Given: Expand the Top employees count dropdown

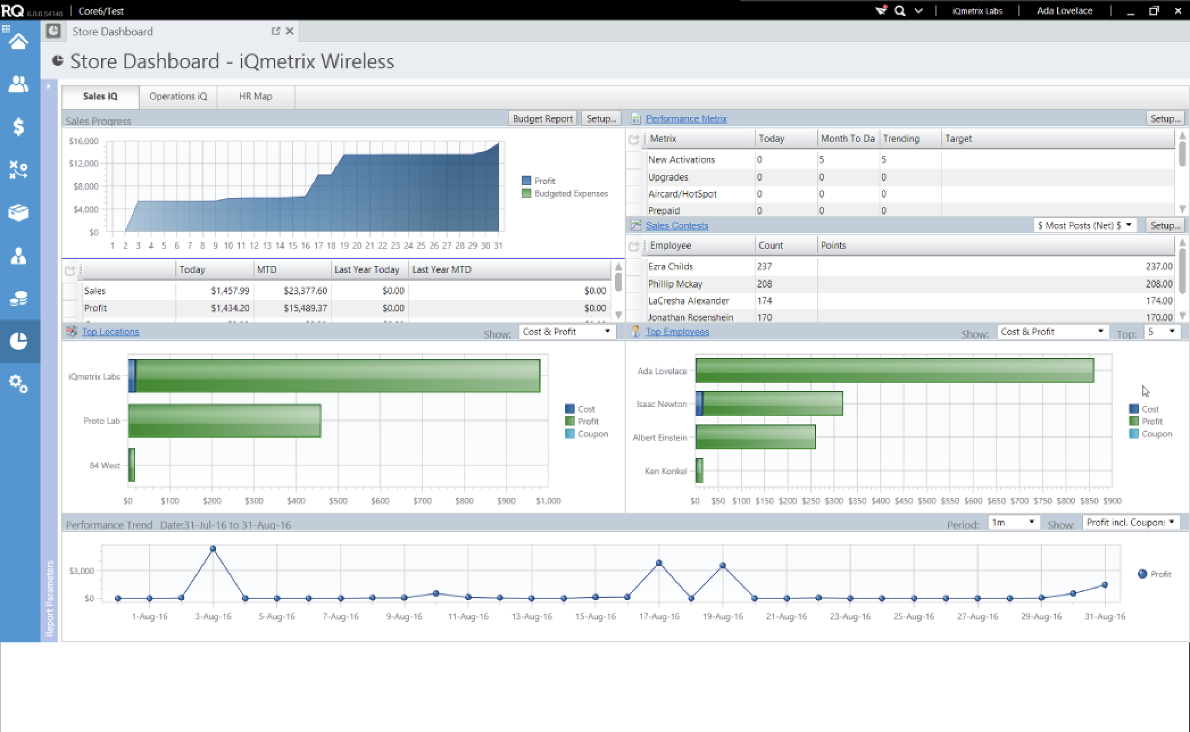Looking at the screenshot, I should [1162, 331].
